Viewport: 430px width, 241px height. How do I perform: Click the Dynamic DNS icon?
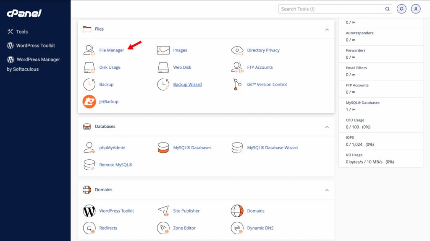pyautogui.click(x=237, y=228)
